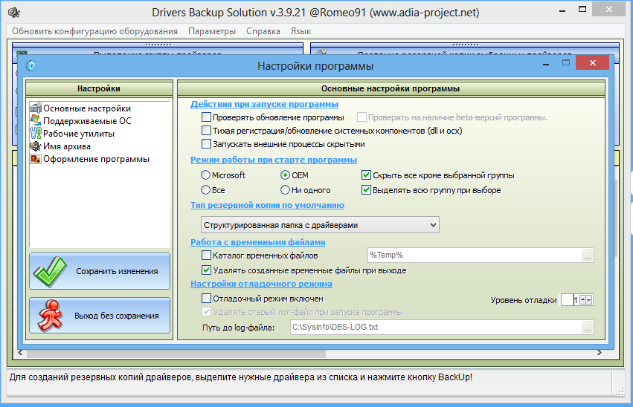Click the Имя архива icon
Image resolution: width=633 pixels, height=407 pixels.
coord(35,146)
